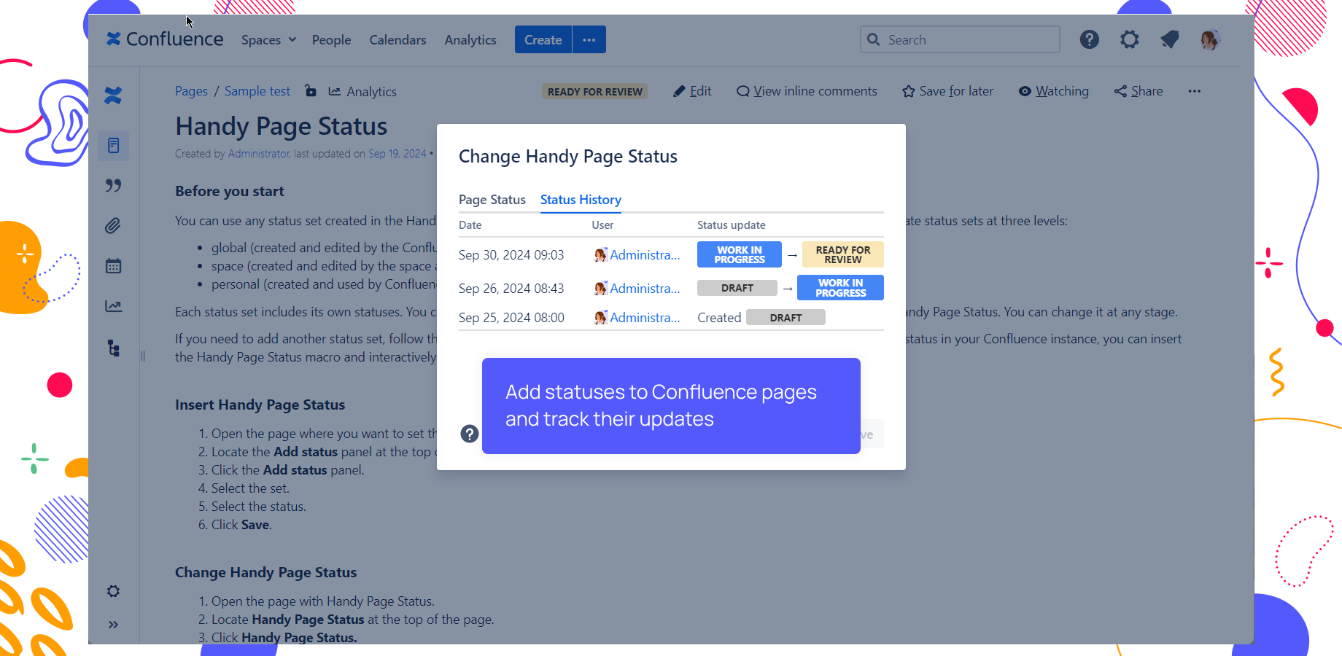Viewport: 1342px width, 656px height.
Task: Open the Spaces dropdown menu
Action: pos(268,40)
